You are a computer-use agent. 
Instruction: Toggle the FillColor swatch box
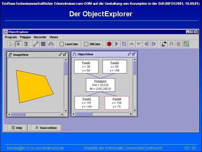click(86, 44)
